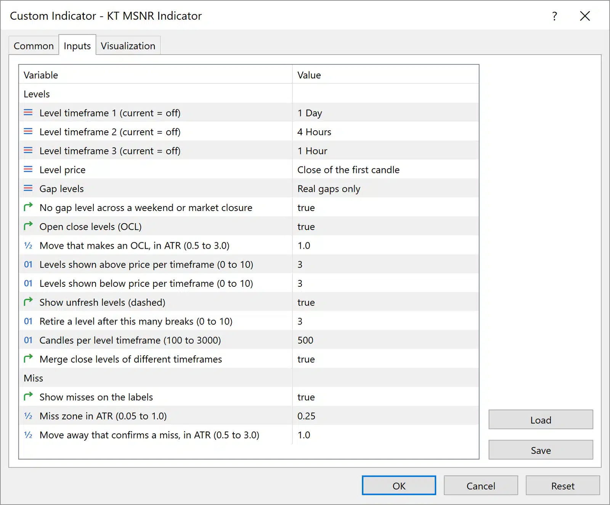Image resolution: width=610 pixels, height=505 pixels.
Task: Click the question mark help button in title bar
Action: coord(554,16)
